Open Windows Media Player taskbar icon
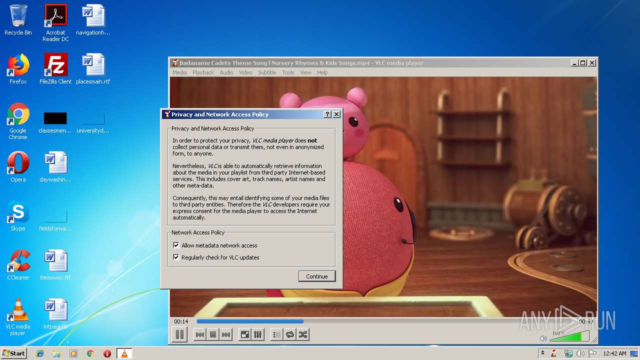Viewport: 640px width, 360px height. [73, 353]
